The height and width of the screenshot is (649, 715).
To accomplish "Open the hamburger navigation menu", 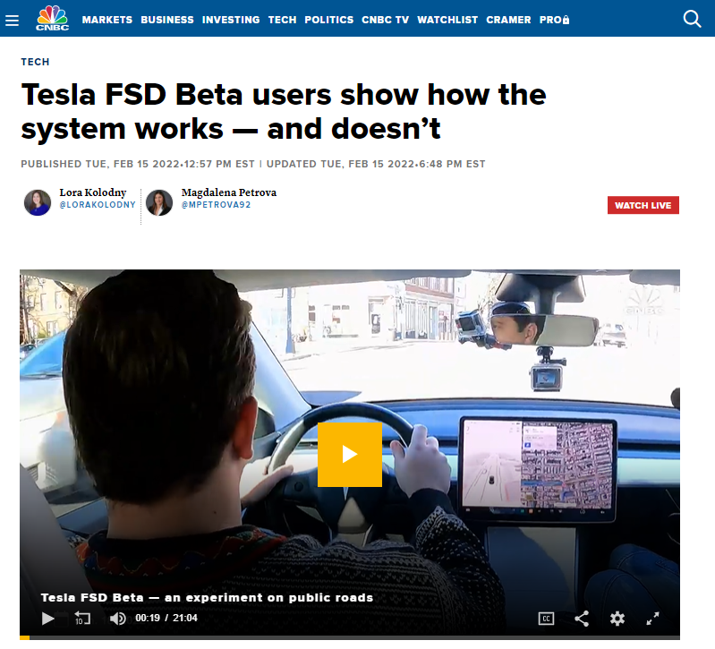I will point(12,20).
